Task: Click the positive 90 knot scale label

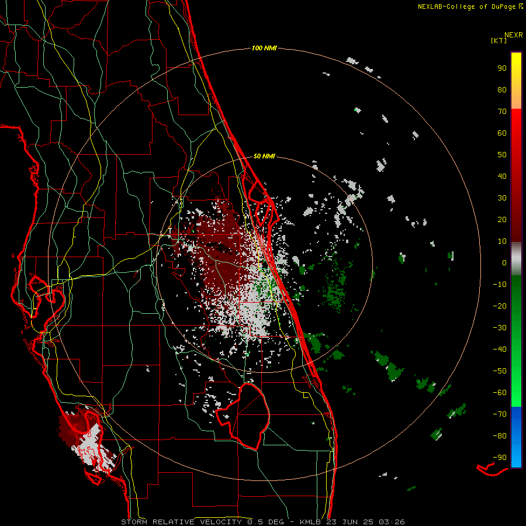Action: [502, 68]
